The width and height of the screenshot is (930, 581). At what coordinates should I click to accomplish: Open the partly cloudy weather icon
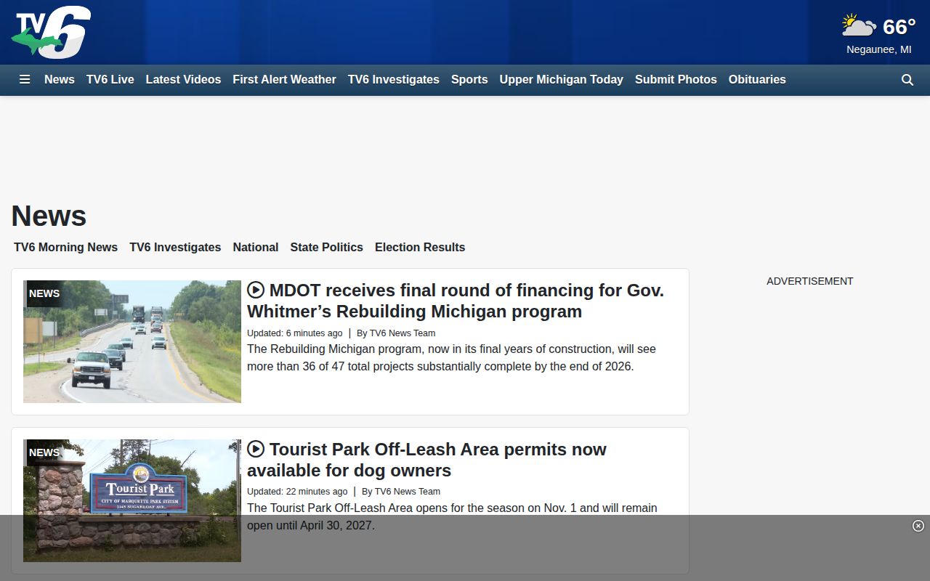[x=859, y=26]
